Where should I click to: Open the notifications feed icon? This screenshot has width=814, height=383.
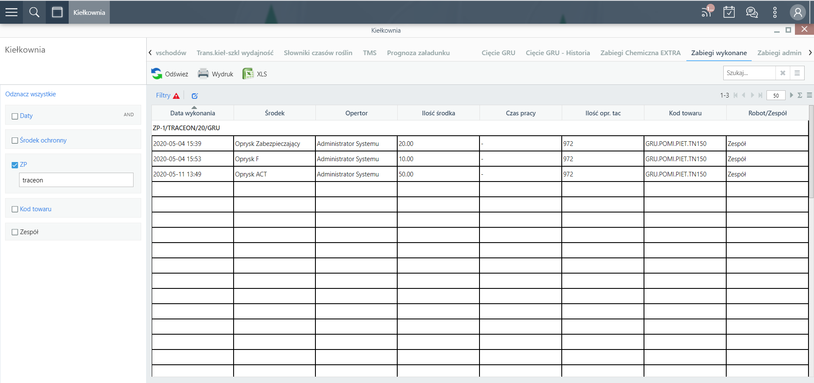(x=707, y=11)
